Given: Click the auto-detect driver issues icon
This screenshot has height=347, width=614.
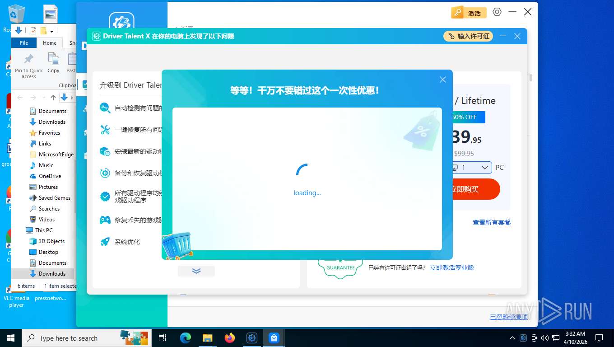Looking at the screenshot, I should (x=105, y=108).
